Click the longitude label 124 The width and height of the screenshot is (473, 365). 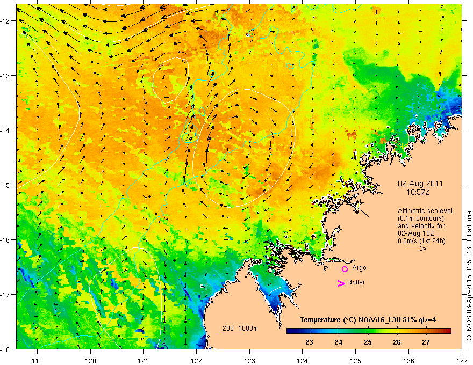(303, 361)
